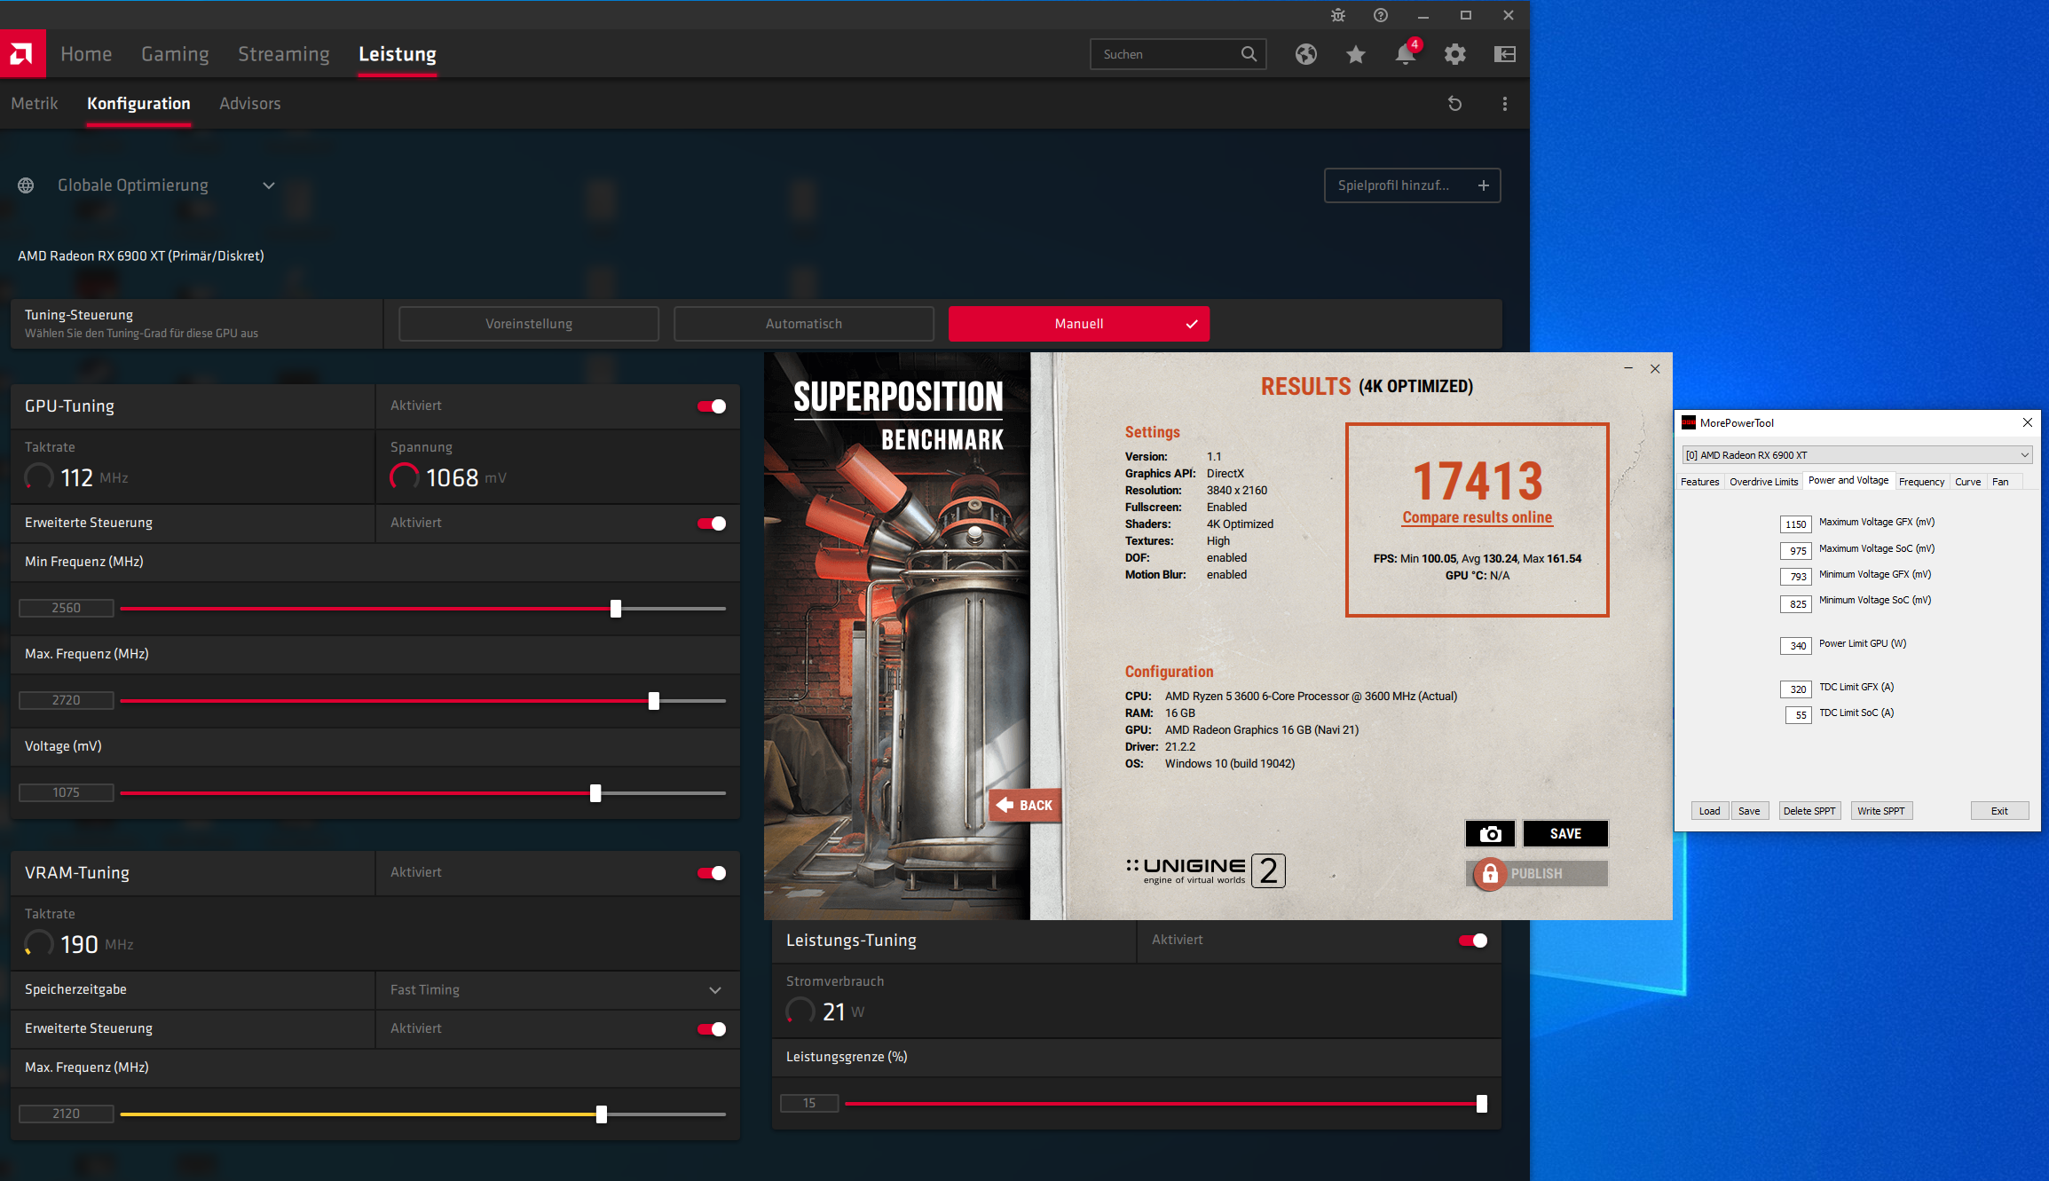Click Compare results online link
The width and height of the screenshot is (2049, 1181).
coord(1477,517)
